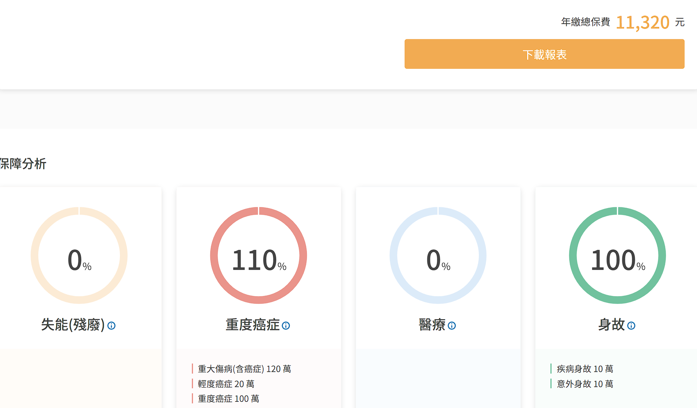
Task: Click the 保障分析 section heading
Action: pos(23,164)
